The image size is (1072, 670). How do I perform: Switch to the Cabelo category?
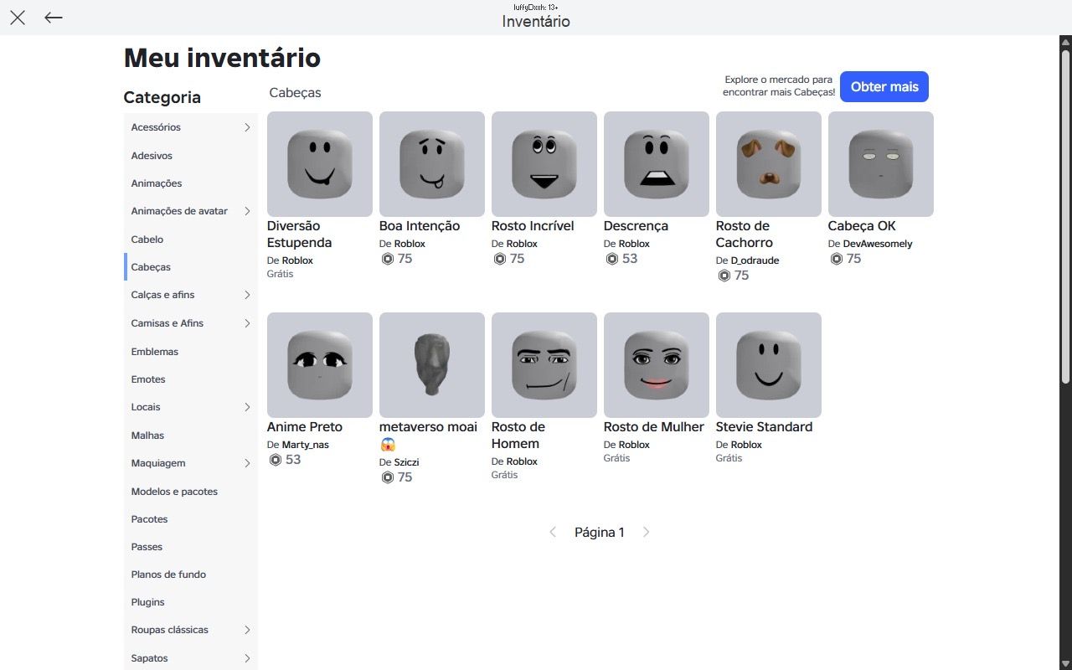[x=191, y=240]
